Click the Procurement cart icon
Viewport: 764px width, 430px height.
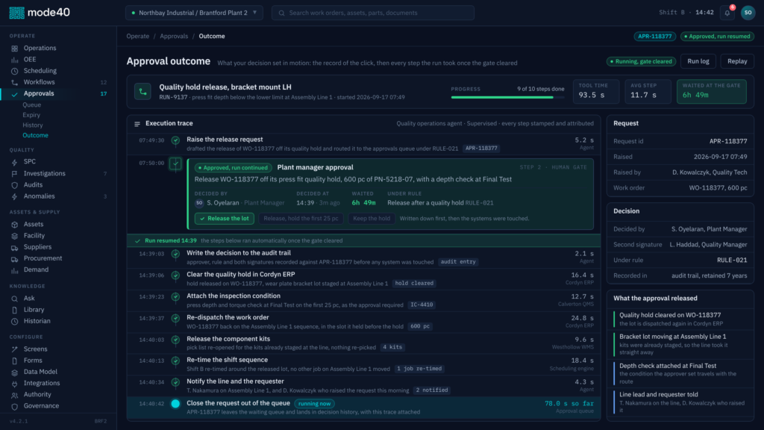pyautogui.click(x=15, y=258)
